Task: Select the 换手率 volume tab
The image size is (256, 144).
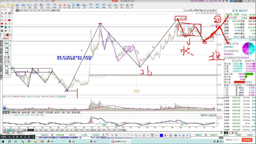Action: (57, 112)
